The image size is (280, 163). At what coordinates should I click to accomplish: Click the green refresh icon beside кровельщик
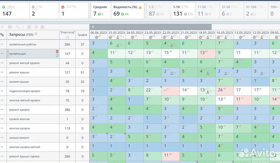click(57, 56)
